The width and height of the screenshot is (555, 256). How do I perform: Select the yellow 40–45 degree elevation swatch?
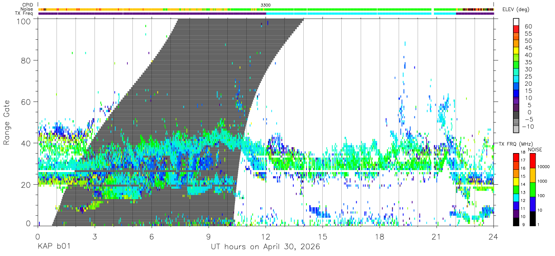coord(517,51)
